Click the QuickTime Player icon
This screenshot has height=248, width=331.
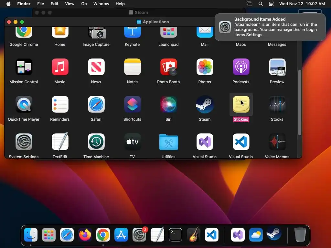point(24,104)
